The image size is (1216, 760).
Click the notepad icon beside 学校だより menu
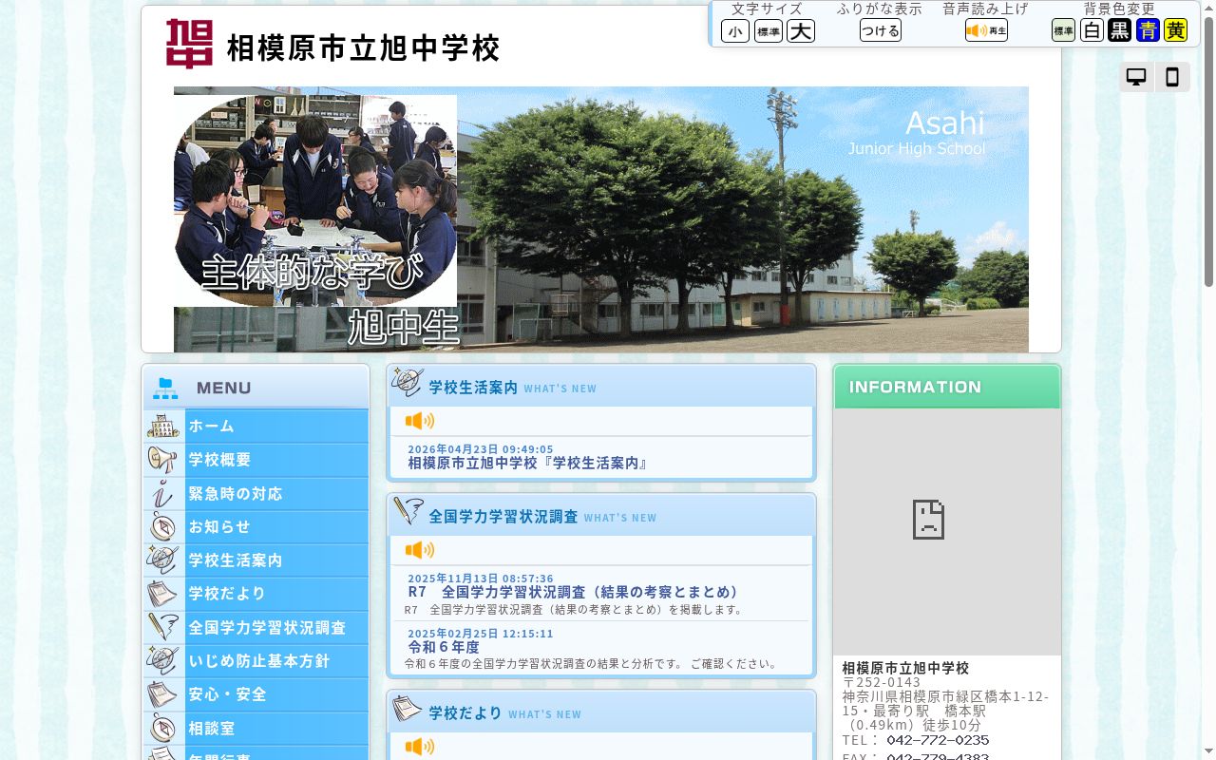[x=163, y=594]
